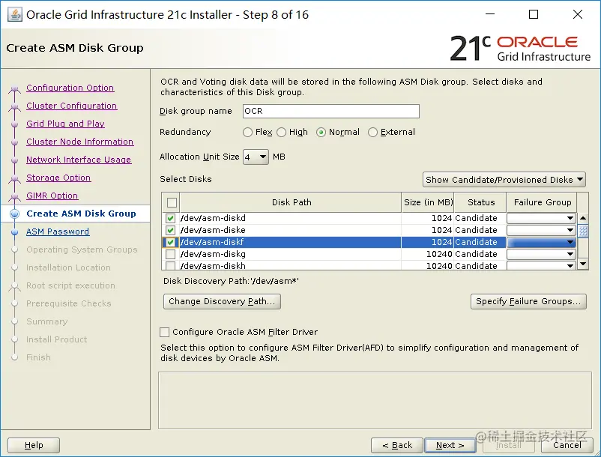Minimize the installer window
The width and height of the screenshot is (601, 457).
coord(490,14)
